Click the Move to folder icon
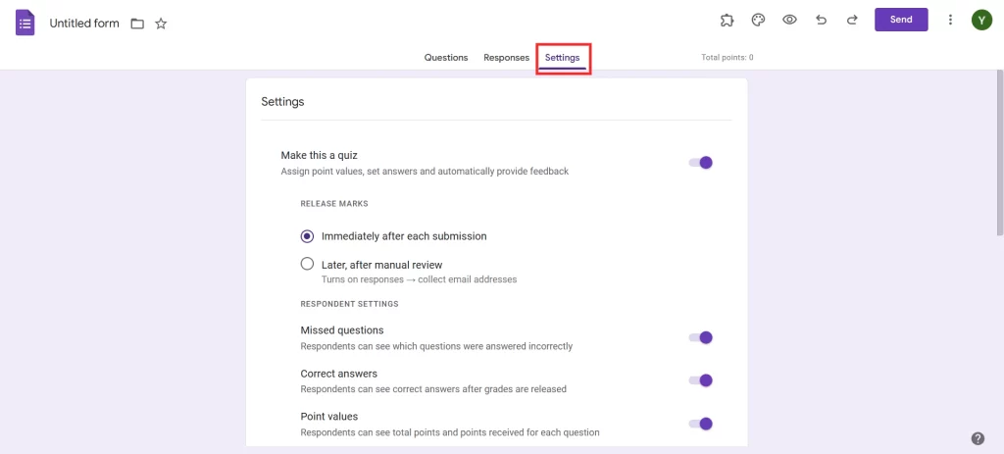The height and width of the screenshot is (454, 1004). [x=137, y=24]
